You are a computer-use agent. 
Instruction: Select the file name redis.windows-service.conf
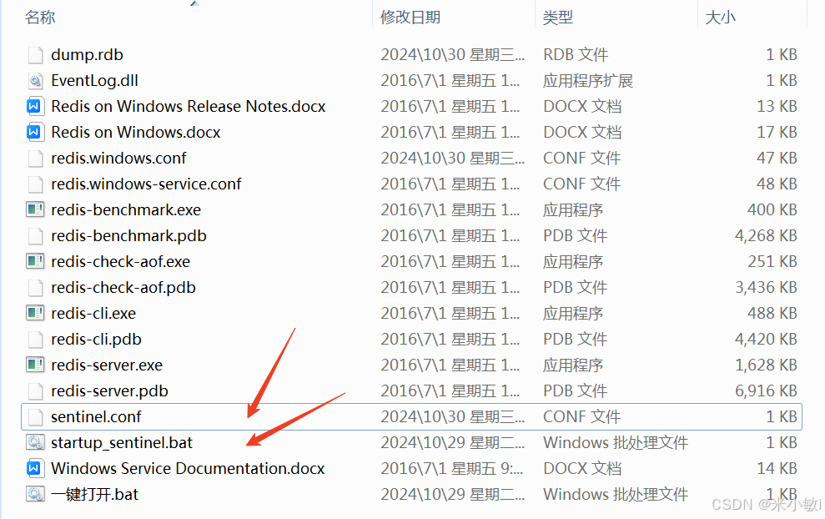(x=146, y=184)
